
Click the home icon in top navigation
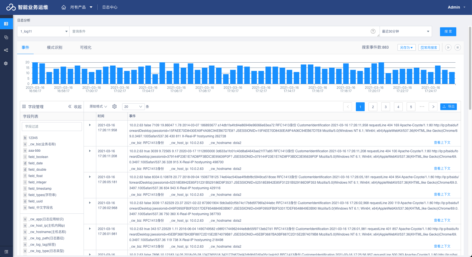[x=64, y=7]
